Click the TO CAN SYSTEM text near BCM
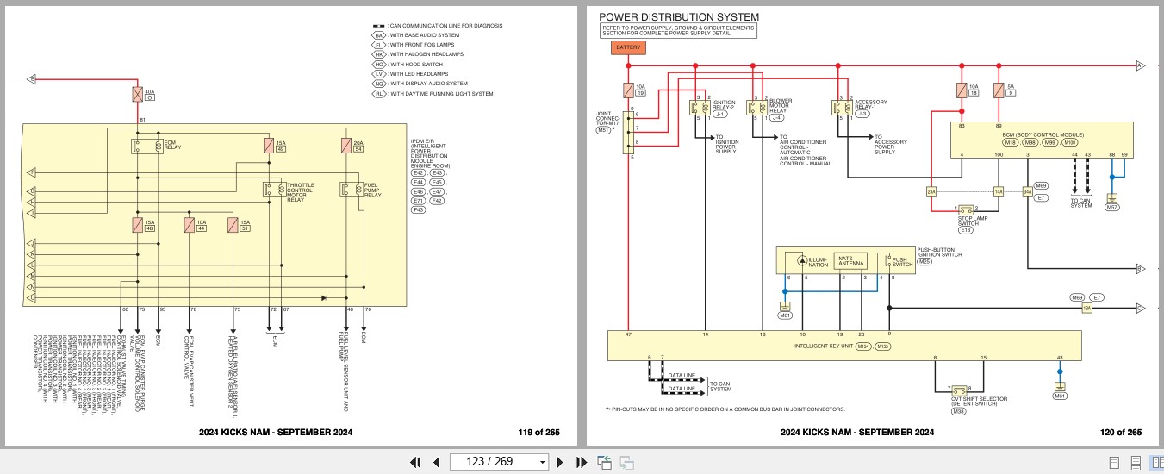The image size is (1164, 474). [1080, 203]
